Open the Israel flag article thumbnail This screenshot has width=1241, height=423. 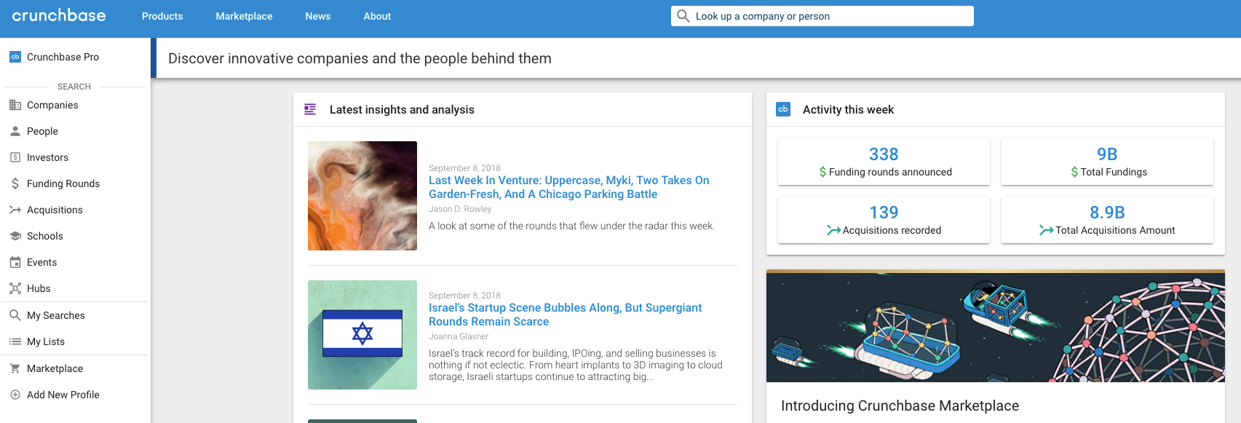[x=362, y=335]
